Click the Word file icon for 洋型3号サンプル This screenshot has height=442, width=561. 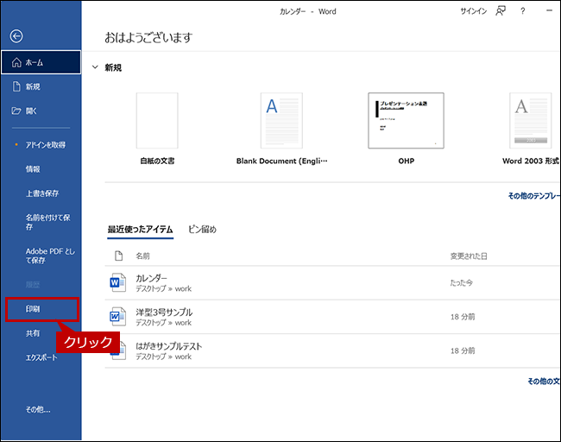pyautogui.click(x=118, y=317)
